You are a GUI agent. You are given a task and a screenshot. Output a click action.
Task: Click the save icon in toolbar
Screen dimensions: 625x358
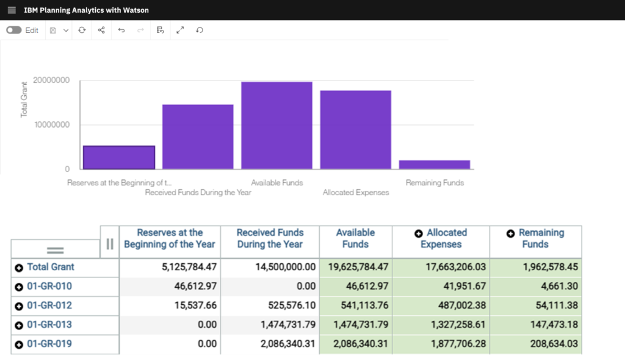[x=53, y=30]
